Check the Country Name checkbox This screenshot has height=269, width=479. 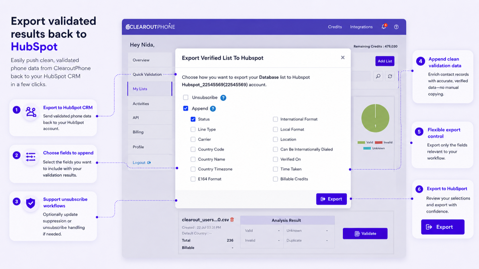[x=193, y=159]
